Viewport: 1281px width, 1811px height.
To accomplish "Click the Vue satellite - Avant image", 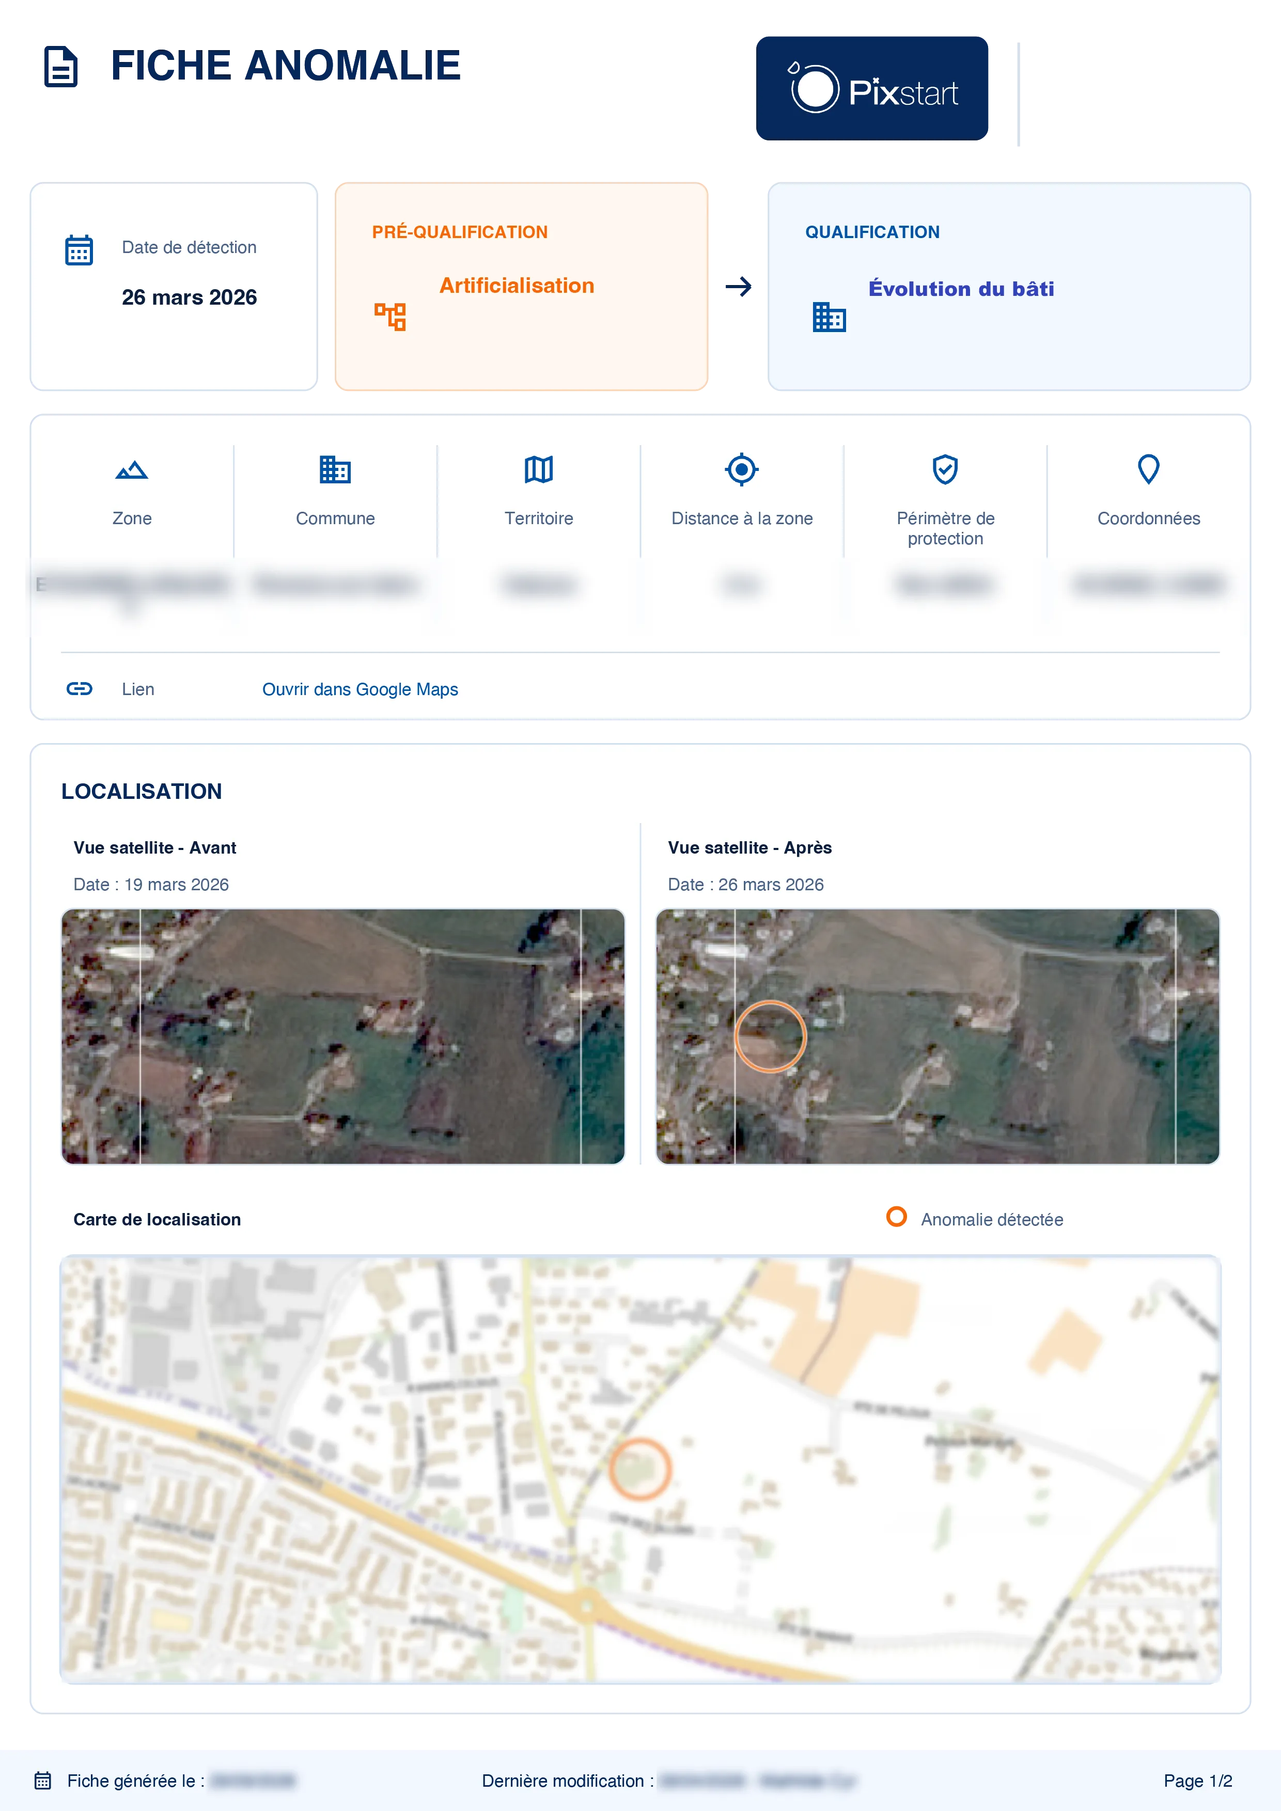I will 343,1036.
